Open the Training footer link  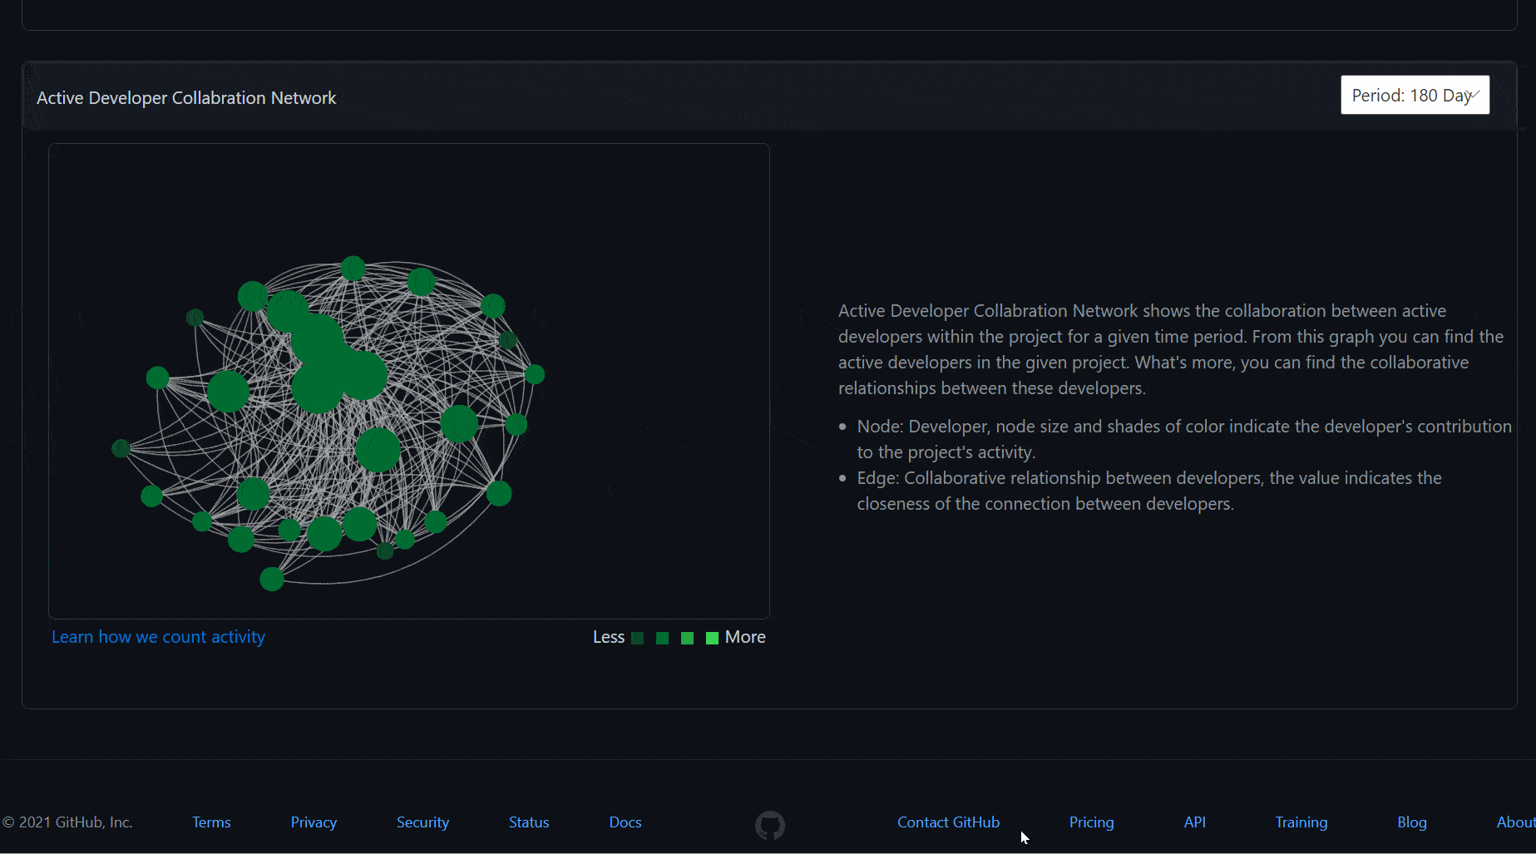point(1301,822)
